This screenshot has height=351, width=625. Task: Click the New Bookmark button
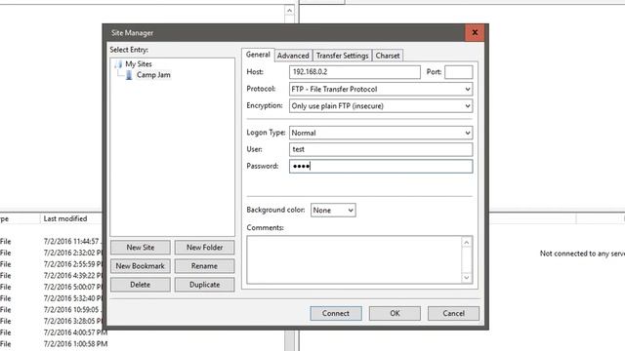pyautogui.click(x=141, y=266)
